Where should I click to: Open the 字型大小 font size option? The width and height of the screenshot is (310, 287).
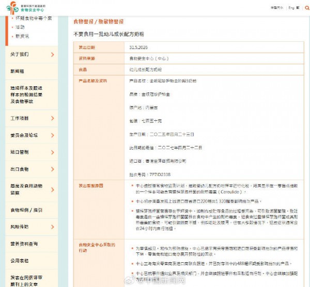(x=277, y=8)
